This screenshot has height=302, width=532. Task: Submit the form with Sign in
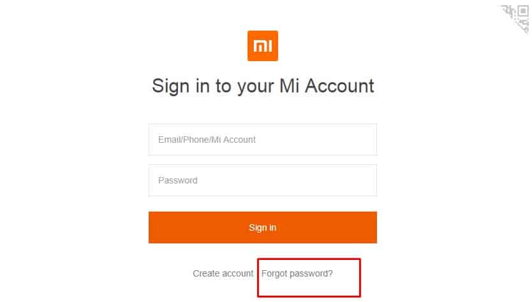[263, 227]
